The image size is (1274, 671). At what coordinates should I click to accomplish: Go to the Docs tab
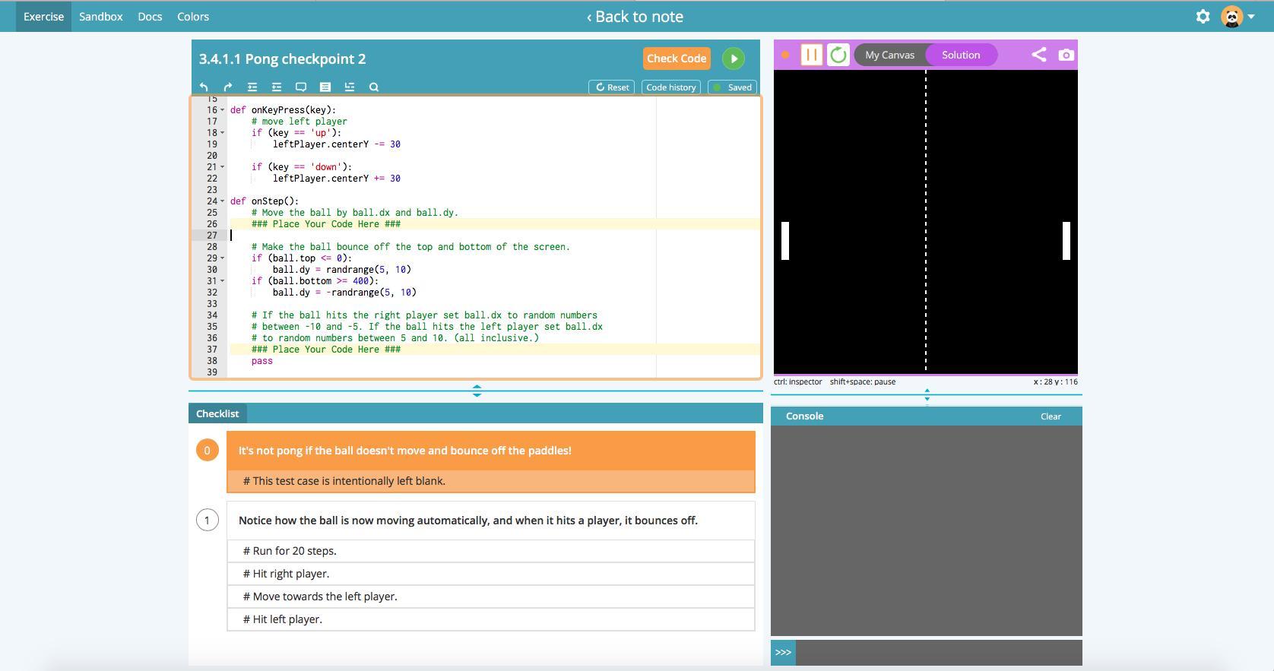pos(150,17)
